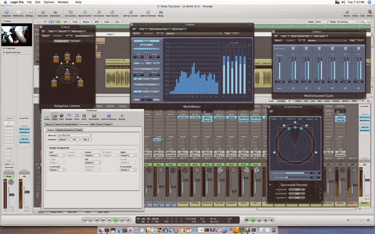This screenshot has height=234, width=375.
Task: Toggle the Peak Hold button in MultiMeter
Action: click(136, 99)
